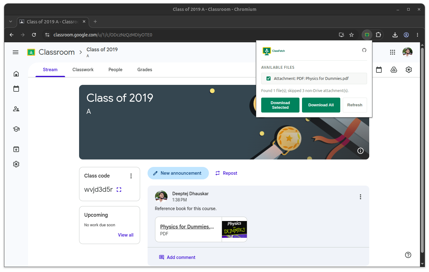This screenshot has width=429, height=272.
Task: Click Deeptej's post avatar picture
Action: pos(161,197)
